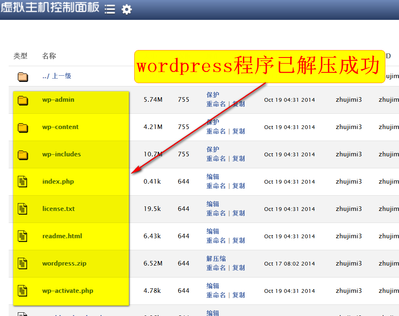Screen dimensions: 399x316
Task: Click 重命名 for wp-includes folder
Action: tap(216, 158)
